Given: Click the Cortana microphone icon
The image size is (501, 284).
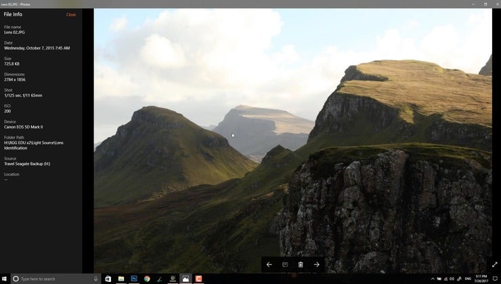Looking at the screenshot, I should [95, 279].
